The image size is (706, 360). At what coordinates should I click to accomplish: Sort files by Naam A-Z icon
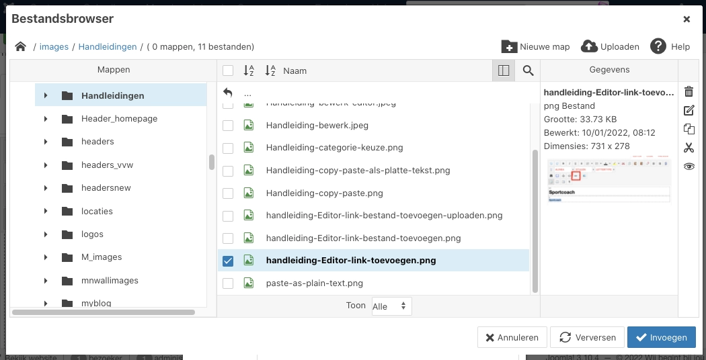point(270,71)
